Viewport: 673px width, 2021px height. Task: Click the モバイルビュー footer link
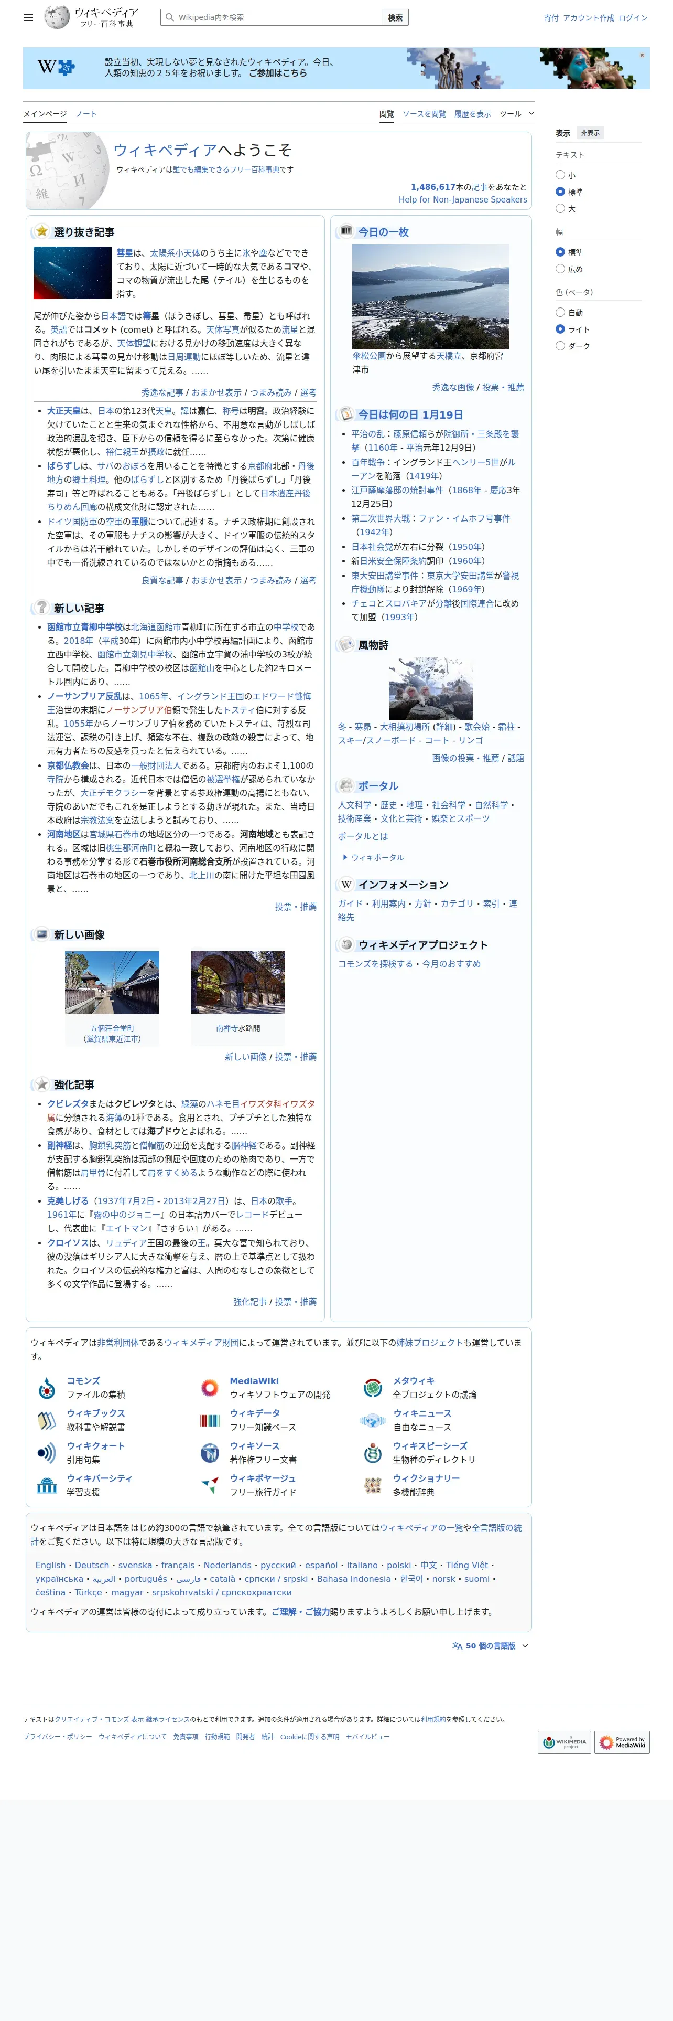[x=367, y=1736]
